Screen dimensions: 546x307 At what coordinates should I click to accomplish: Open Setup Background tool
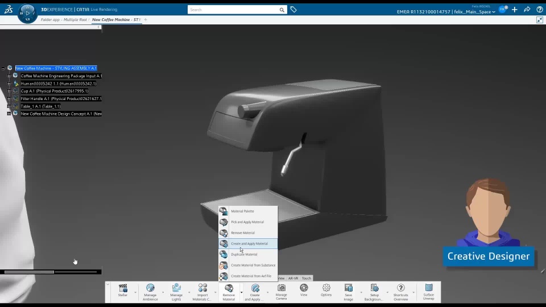[374, 292]
